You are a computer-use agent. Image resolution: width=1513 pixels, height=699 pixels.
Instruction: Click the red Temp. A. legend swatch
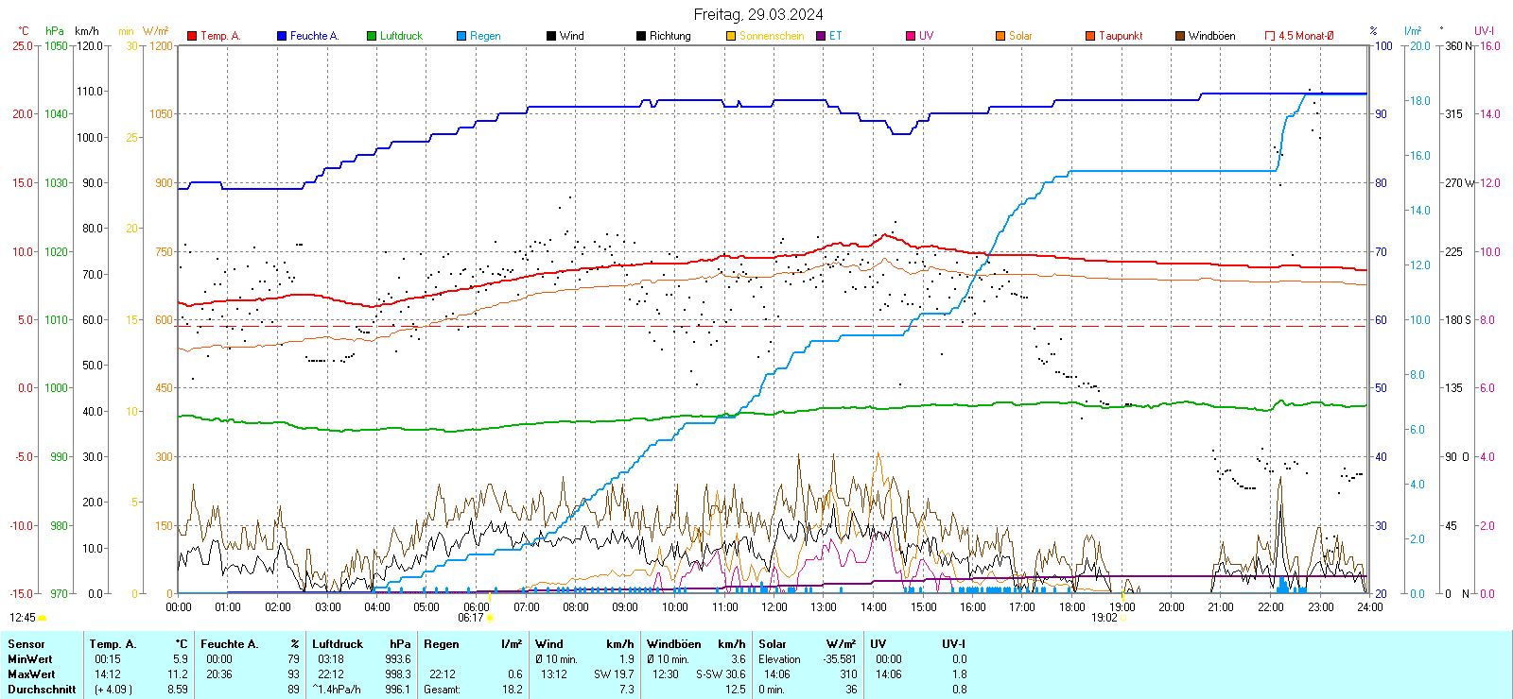click(192, 36)
